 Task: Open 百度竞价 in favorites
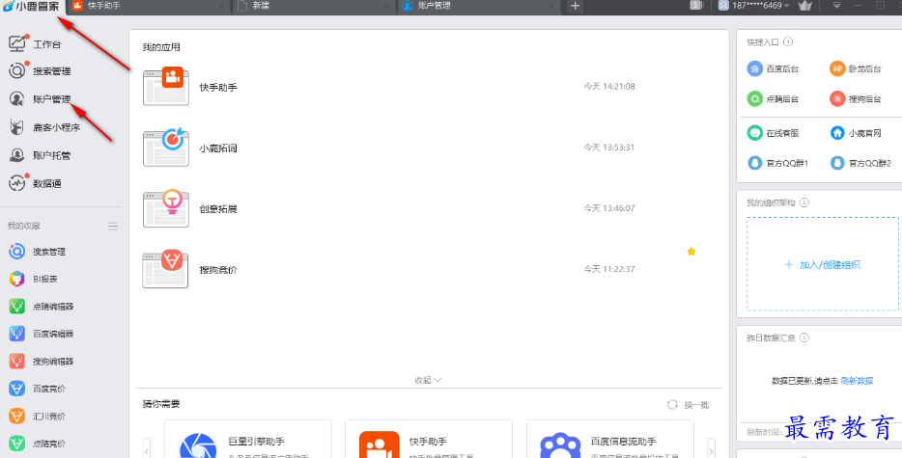click(37, 389)
